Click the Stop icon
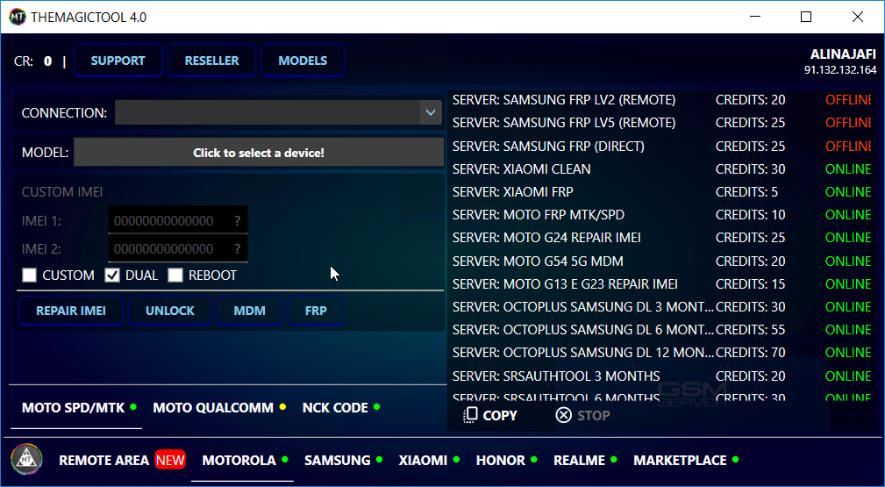The width and height of the screenshot is (885, 487). click(x=563, y=415)
